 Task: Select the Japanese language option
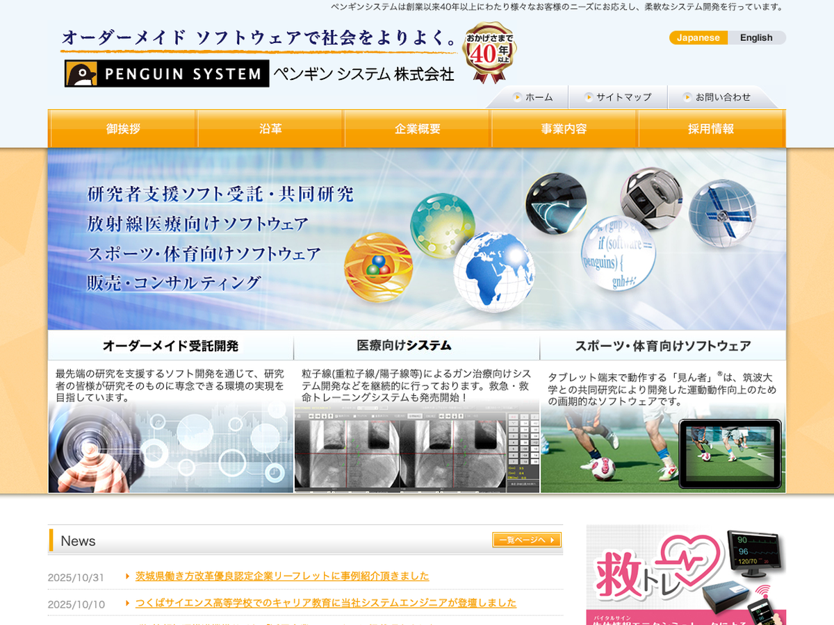698,37
